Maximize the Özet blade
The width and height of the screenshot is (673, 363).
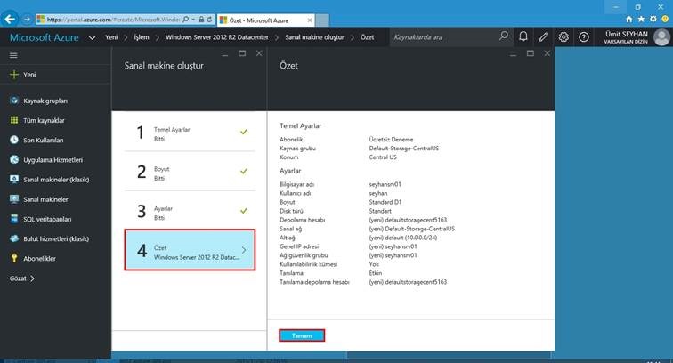click(530, 53)
